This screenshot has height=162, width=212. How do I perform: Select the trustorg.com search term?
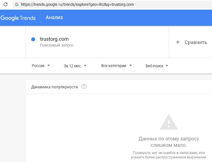54,39
